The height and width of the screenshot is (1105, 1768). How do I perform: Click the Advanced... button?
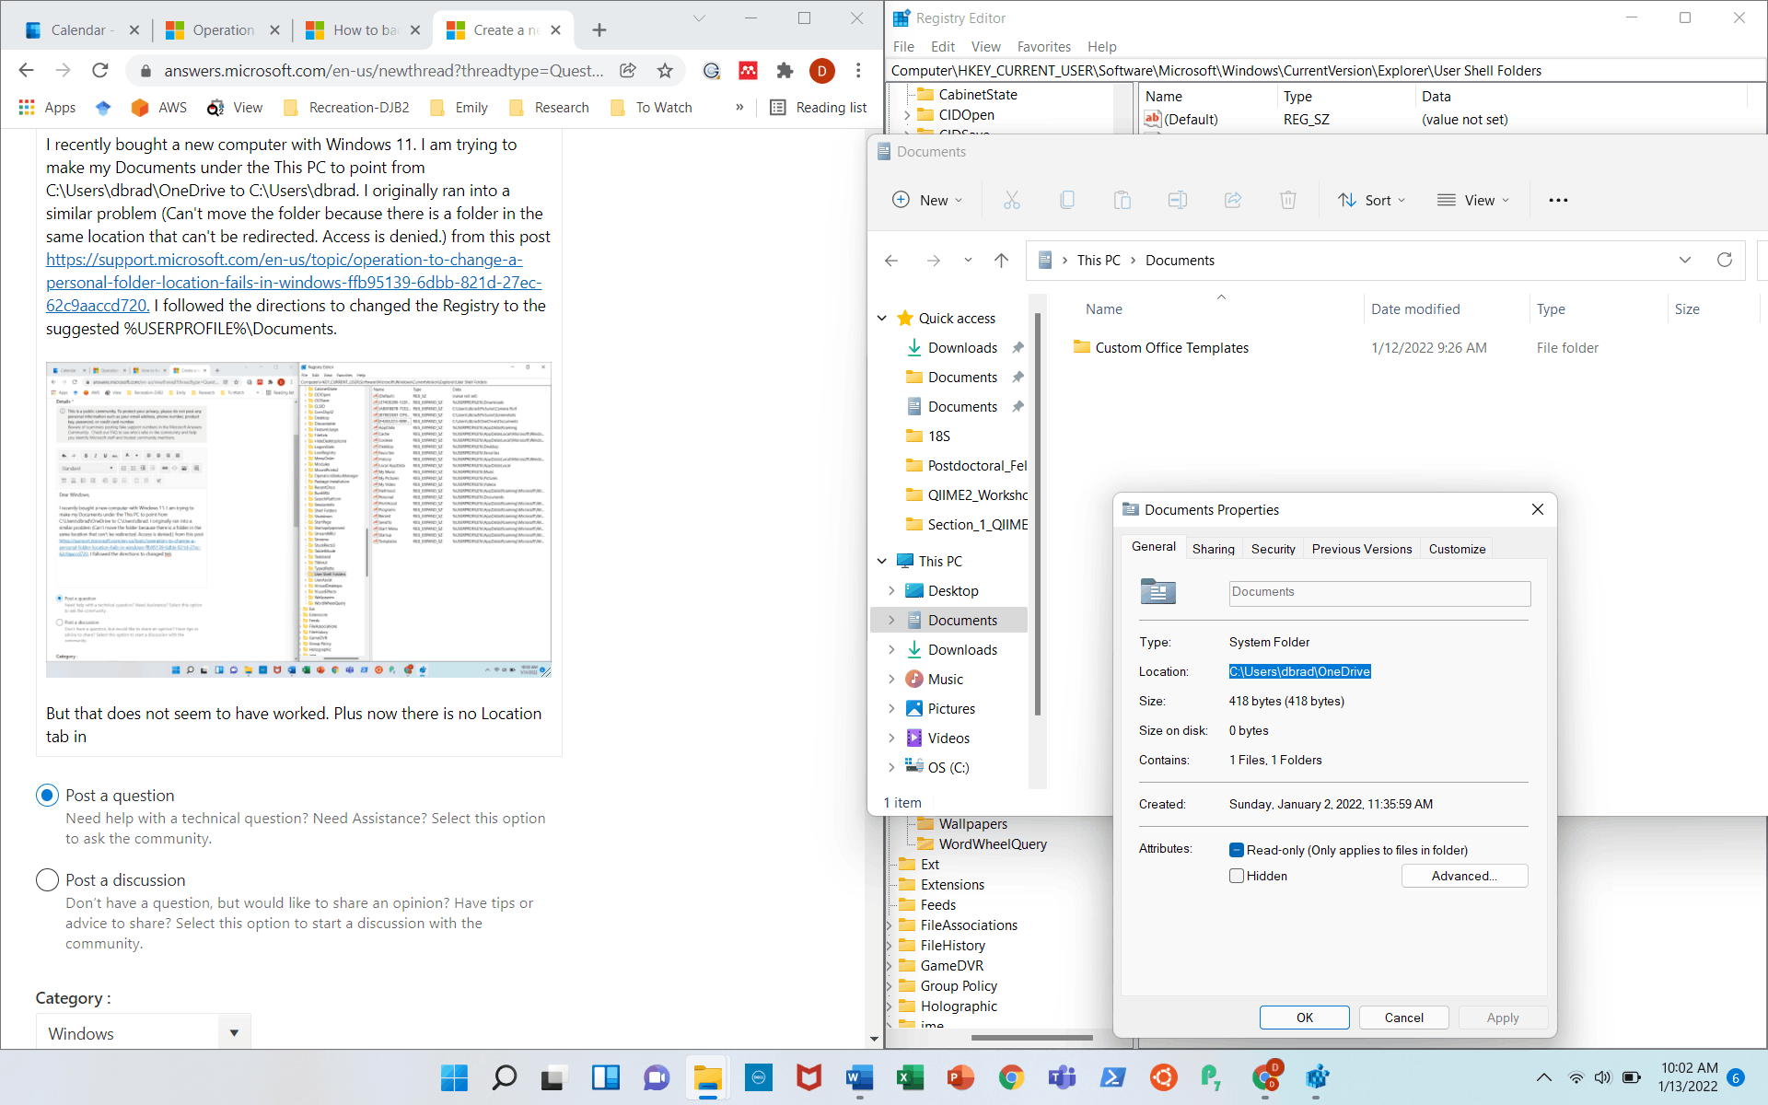tap(1463, 876)
